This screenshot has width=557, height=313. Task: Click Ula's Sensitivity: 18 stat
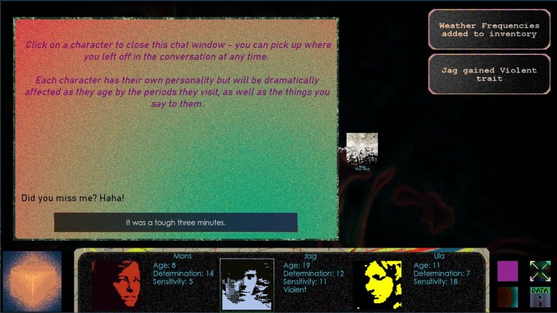click(x=442, y=282)
